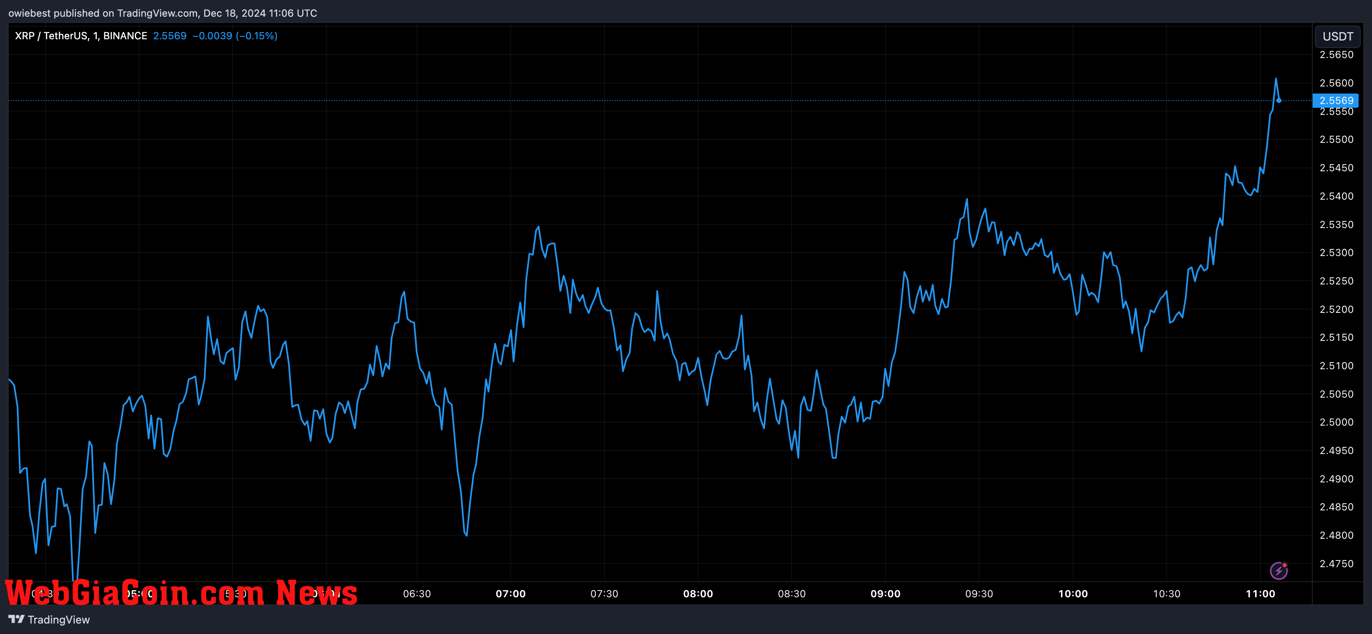The height and width of the screenshot is (634, 1372).
Task: Click the 2.5400 price axis label
Action: pyautogui.click(x=1337, y=196)
